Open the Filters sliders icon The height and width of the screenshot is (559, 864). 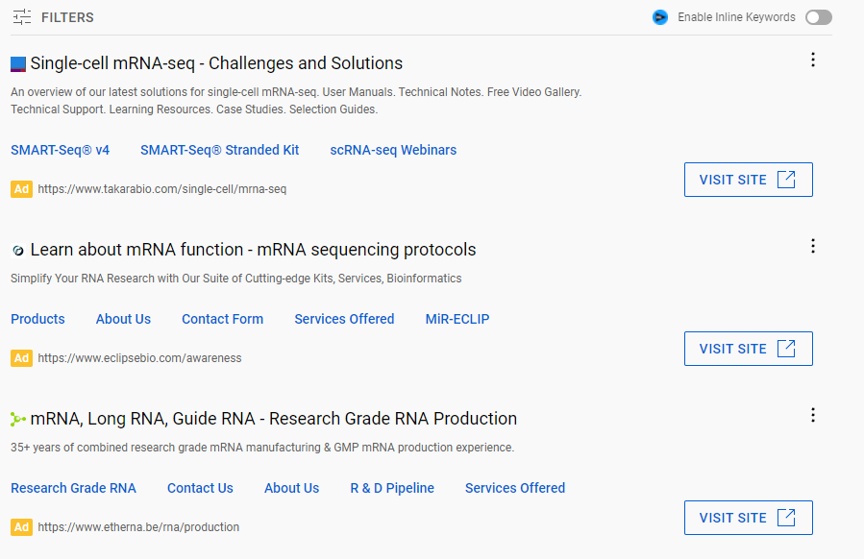(x=22, y=17)
